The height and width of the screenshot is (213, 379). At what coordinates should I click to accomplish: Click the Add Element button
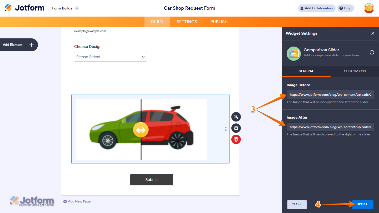(x=18, y=45)
